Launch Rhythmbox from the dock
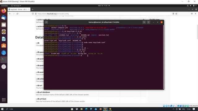The width and height of the screenshot is (198, 111). [4, 32]
